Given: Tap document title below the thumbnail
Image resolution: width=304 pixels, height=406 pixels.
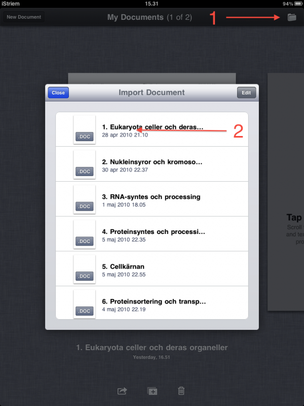Looking at the screenshot, I should click(152, 348).
